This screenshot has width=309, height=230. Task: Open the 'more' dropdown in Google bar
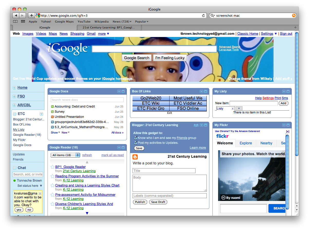[x=104, y=34]
